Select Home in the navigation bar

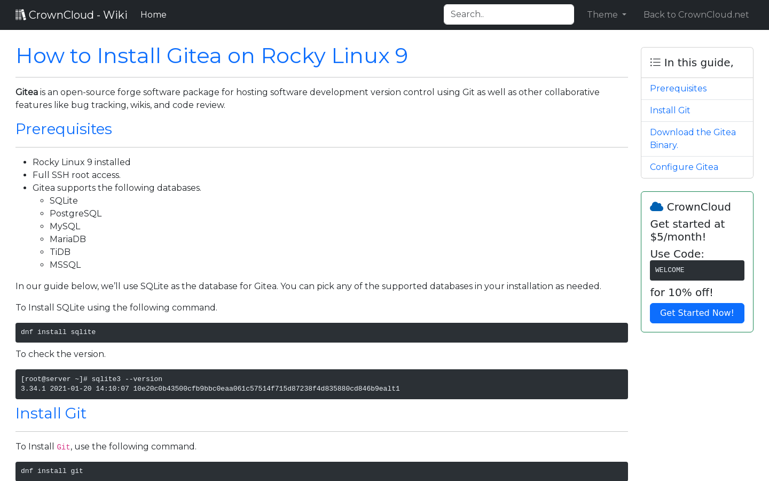click(x=153, y=14)
